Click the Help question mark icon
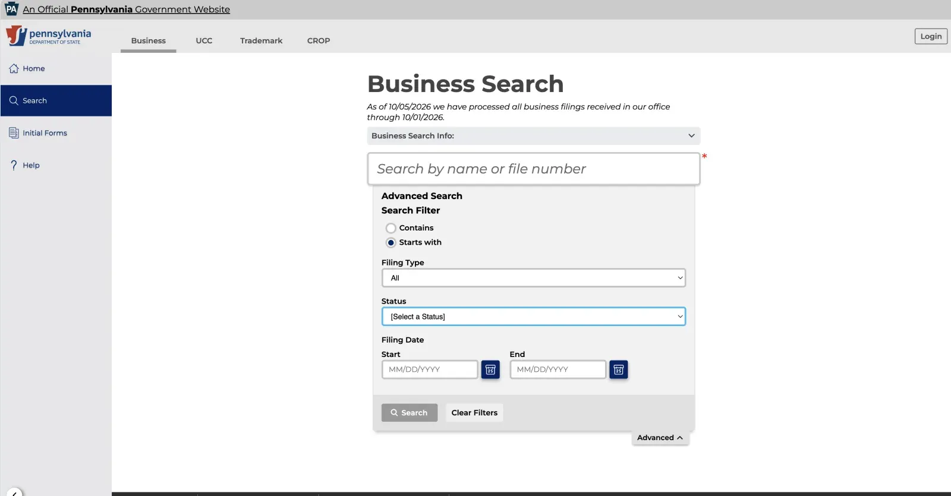This screenshot has height=496, width=951. pyautogui.click(x=14, y=165)
